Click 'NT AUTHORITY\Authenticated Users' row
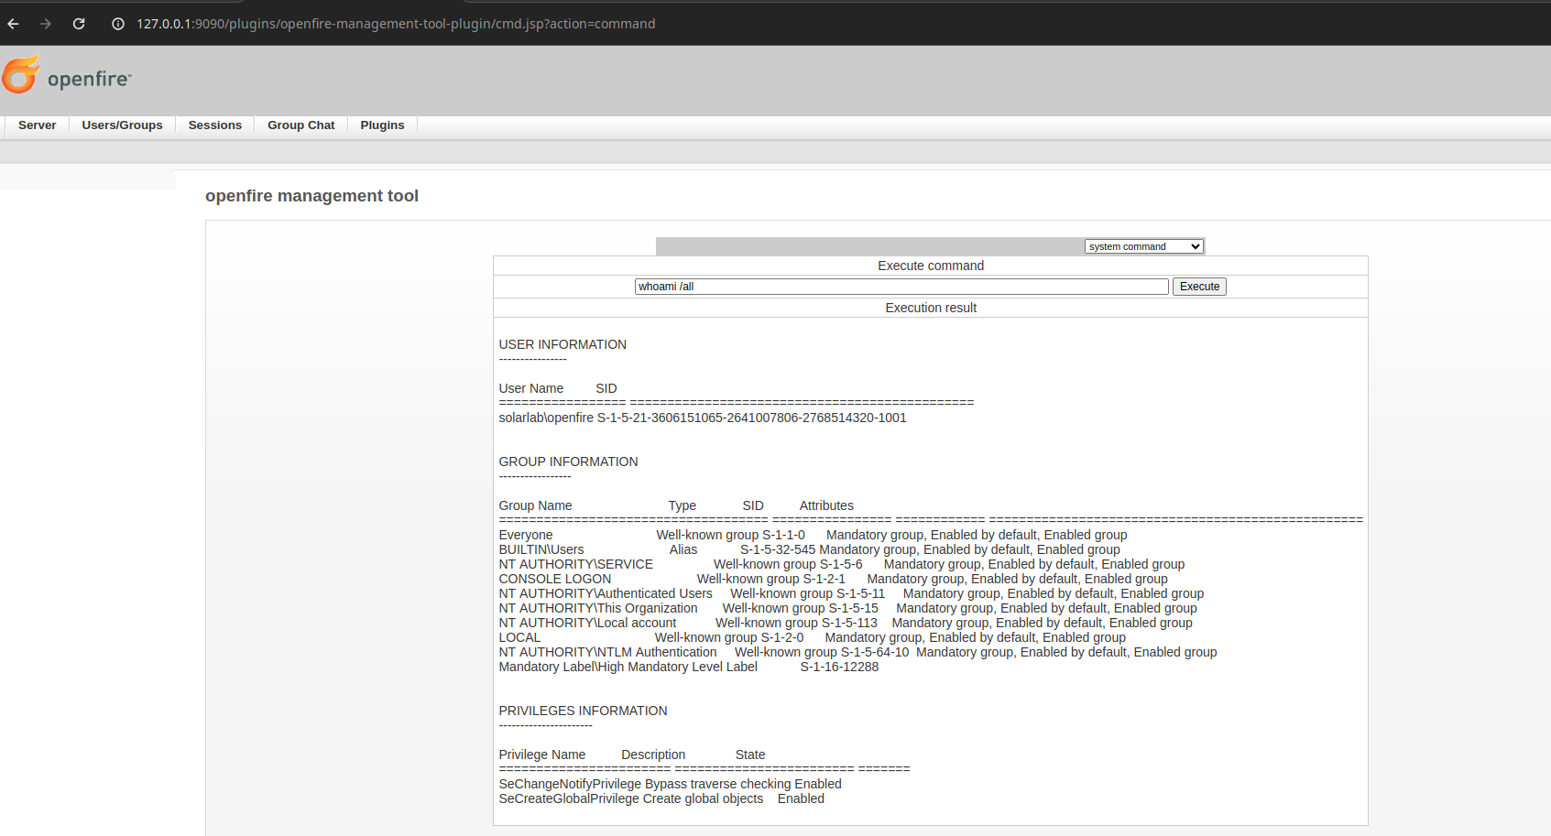This screenshot has height=836, width=1551. tap(851, 593)
